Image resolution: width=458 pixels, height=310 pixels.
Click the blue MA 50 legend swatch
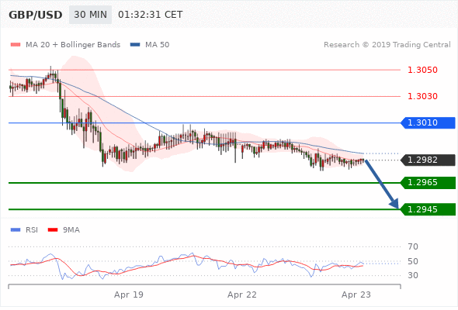[135, 45]
